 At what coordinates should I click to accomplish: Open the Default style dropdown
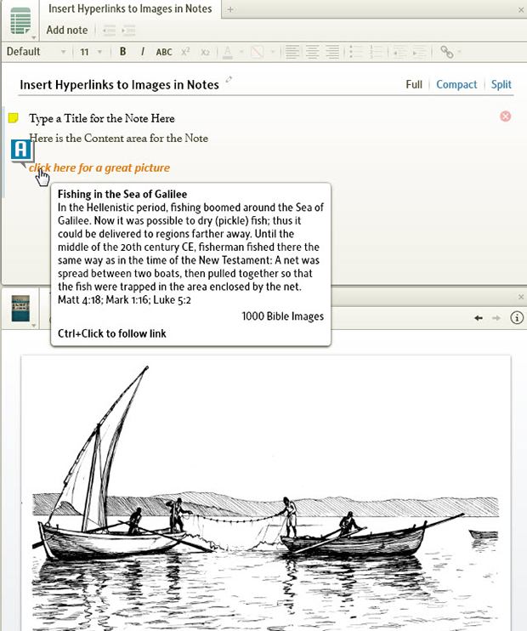pos(36,52)
